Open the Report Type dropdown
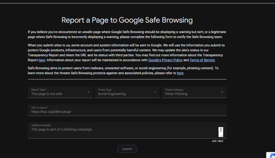 [60, 92]
